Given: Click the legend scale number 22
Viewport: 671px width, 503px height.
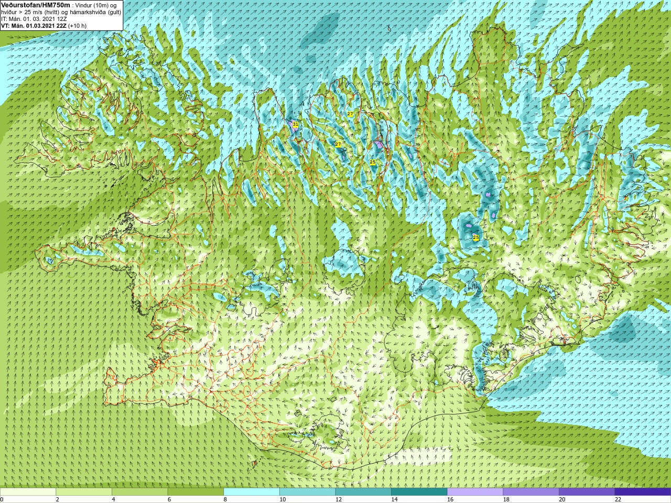Looking at the screenshot, I should [x=618, y=499].
